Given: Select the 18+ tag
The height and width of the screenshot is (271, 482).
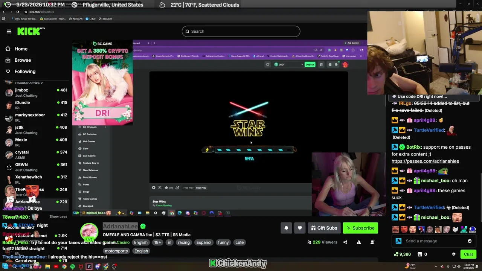Looking at the screenshot, I should point(157,242).
